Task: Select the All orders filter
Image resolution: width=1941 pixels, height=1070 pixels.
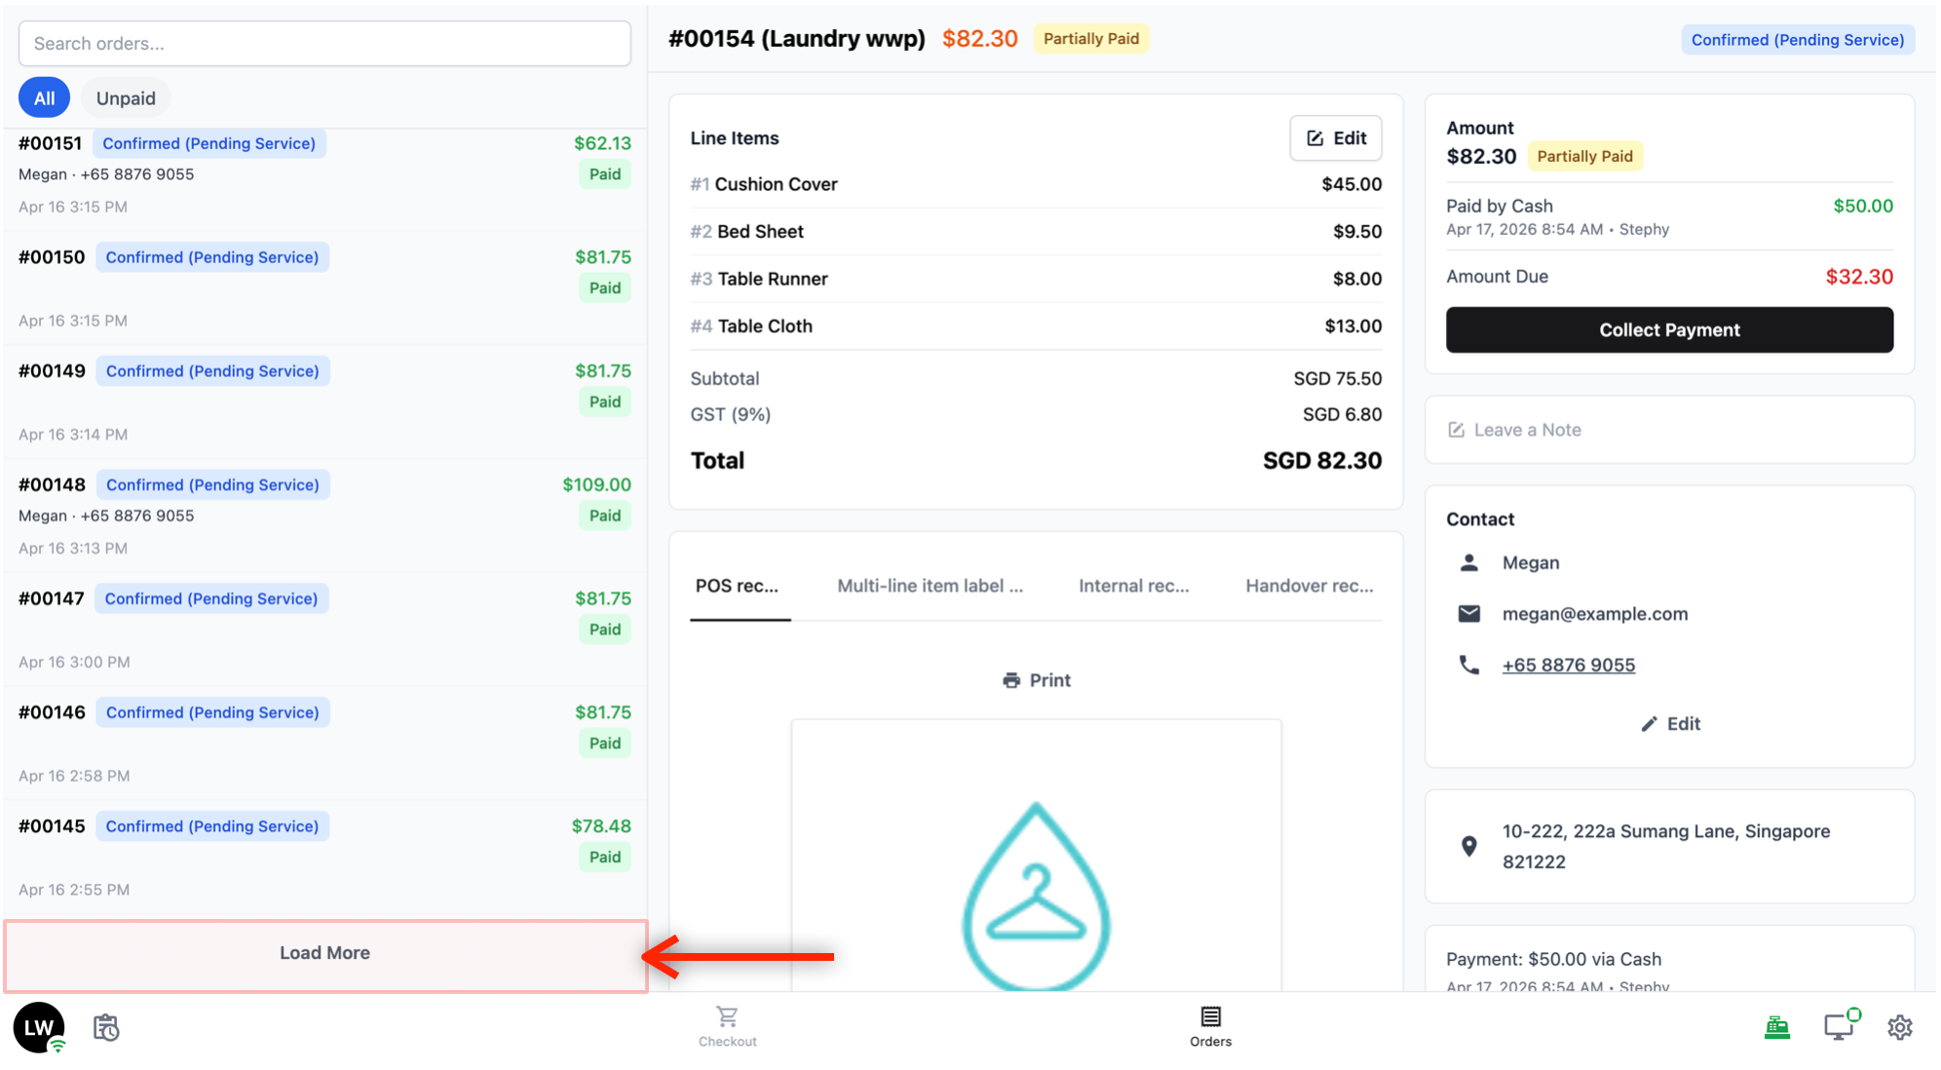Action: 44,98
